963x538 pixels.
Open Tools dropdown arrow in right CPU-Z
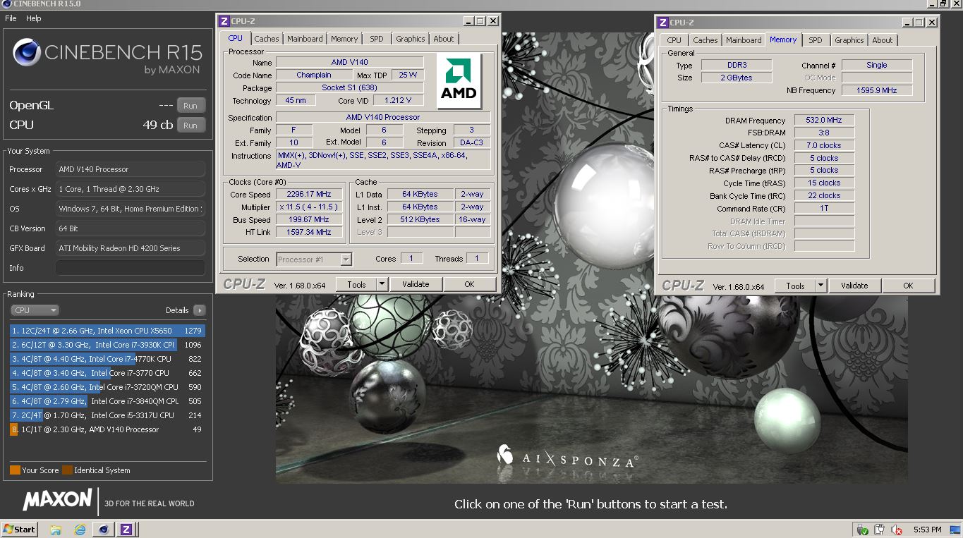[x=821, y=286]
